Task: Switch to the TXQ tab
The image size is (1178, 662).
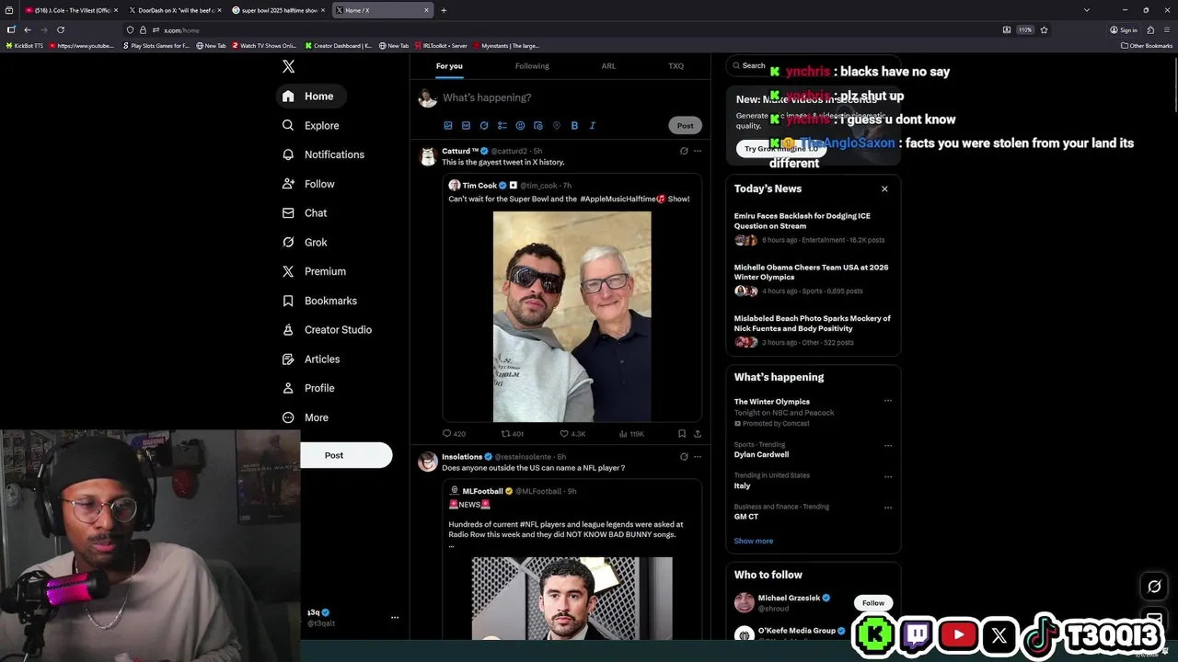Action: [676, 66]
